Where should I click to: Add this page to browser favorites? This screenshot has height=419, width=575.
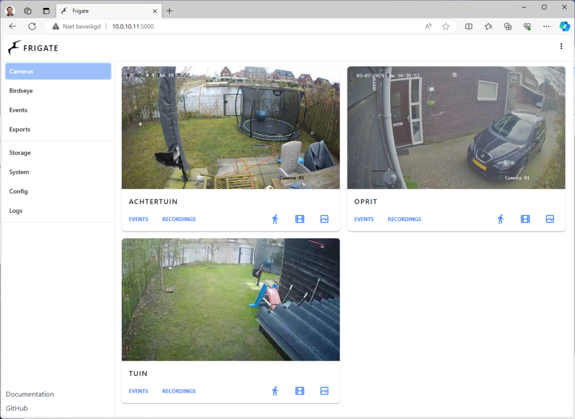(445, 26)
